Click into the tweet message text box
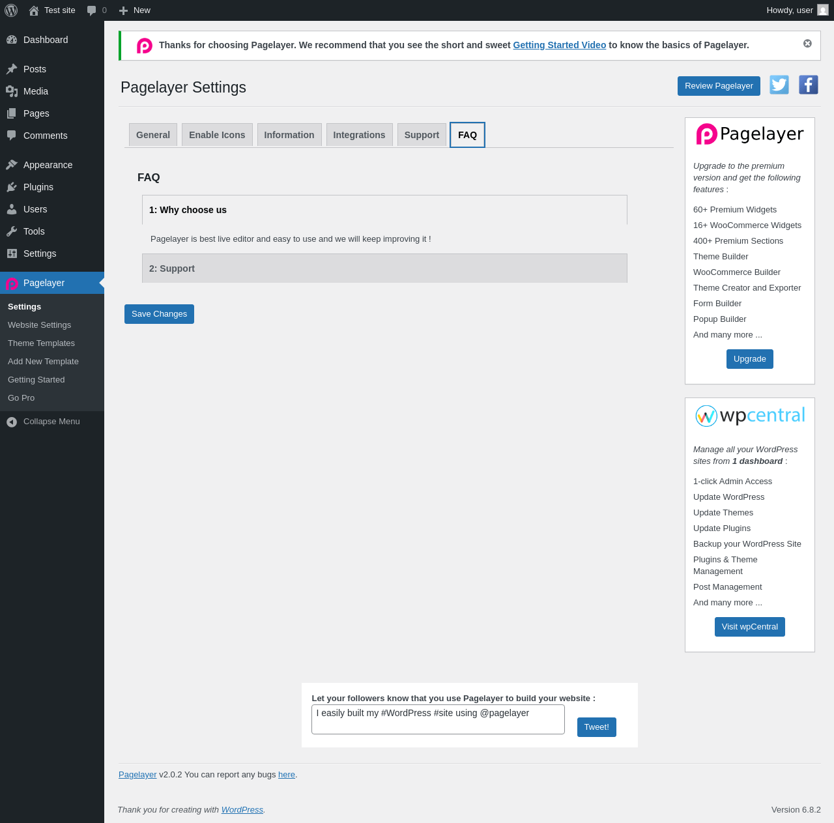The image size is (834, 823). [x=438, y=719]
